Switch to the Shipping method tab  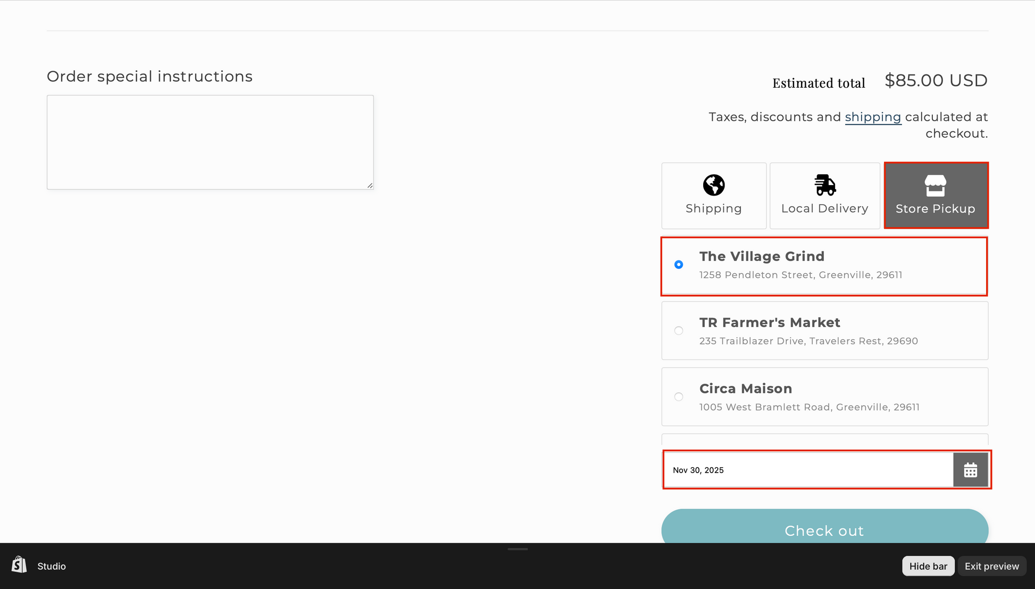tap(713, 208)
